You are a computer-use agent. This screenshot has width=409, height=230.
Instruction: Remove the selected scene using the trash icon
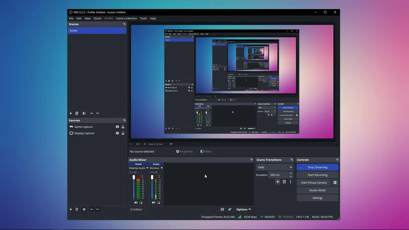77,113
